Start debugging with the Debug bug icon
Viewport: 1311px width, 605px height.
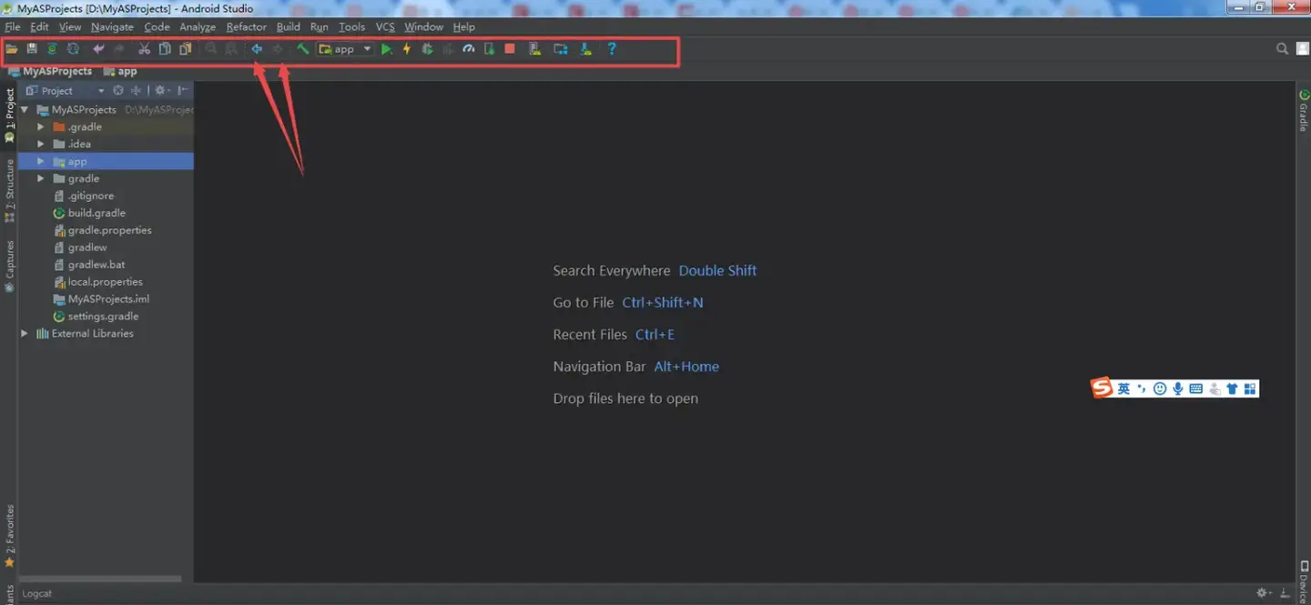coord(427,49)
